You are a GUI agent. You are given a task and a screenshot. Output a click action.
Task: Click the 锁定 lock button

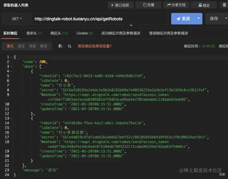tap(204, 5)
